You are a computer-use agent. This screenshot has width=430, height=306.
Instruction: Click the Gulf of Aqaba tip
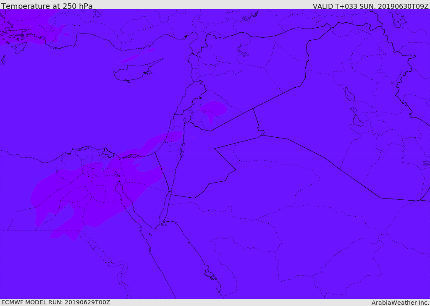(x=170, y=192)
